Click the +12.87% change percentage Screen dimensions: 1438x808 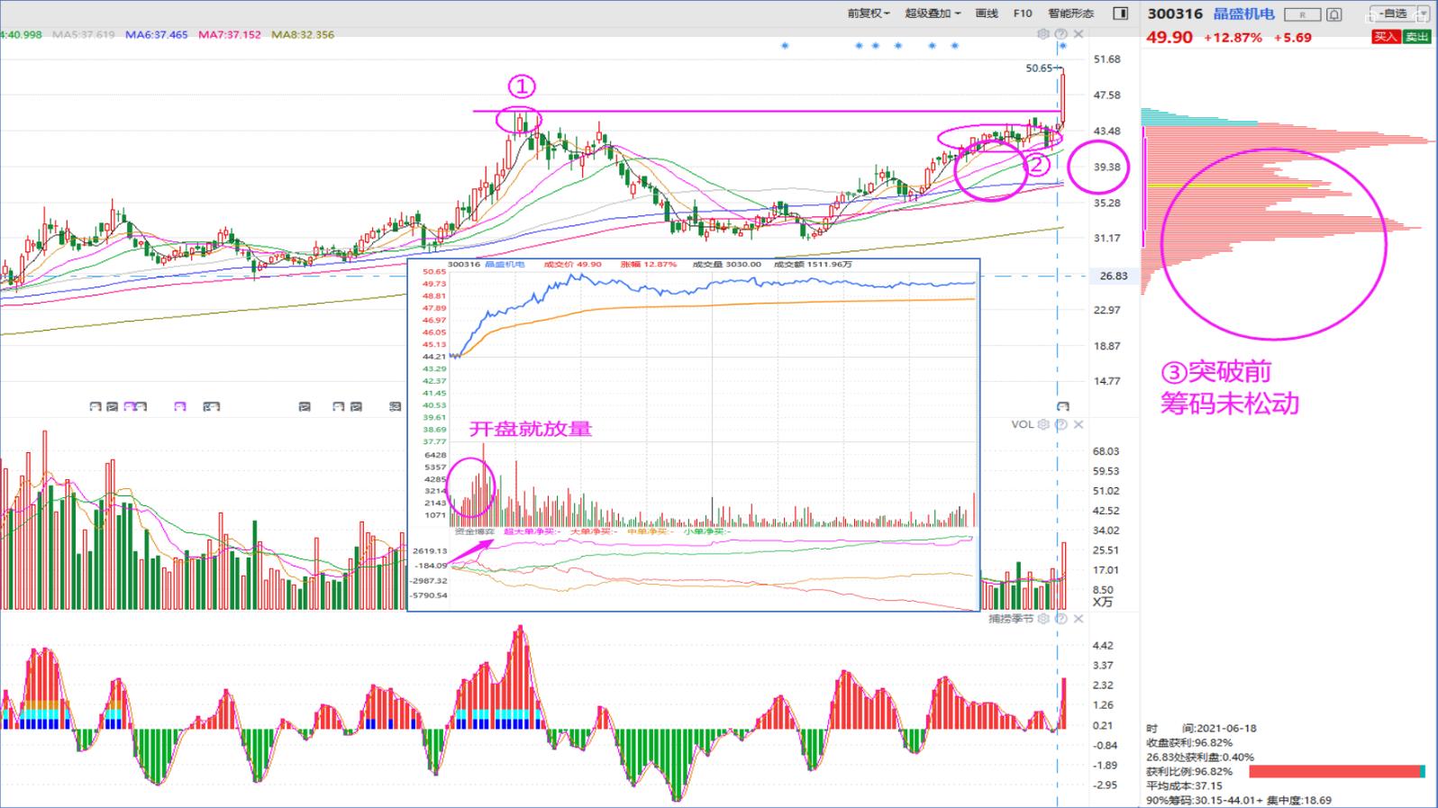[x=1233, y=38]
